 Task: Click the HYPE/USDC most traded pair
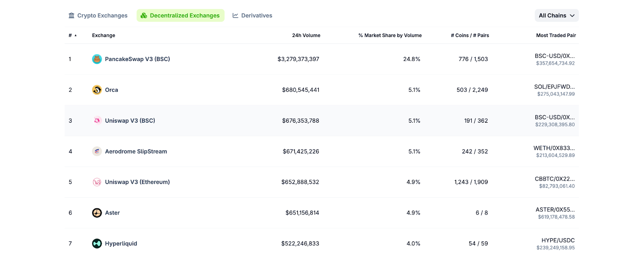(x=558, y=240)
